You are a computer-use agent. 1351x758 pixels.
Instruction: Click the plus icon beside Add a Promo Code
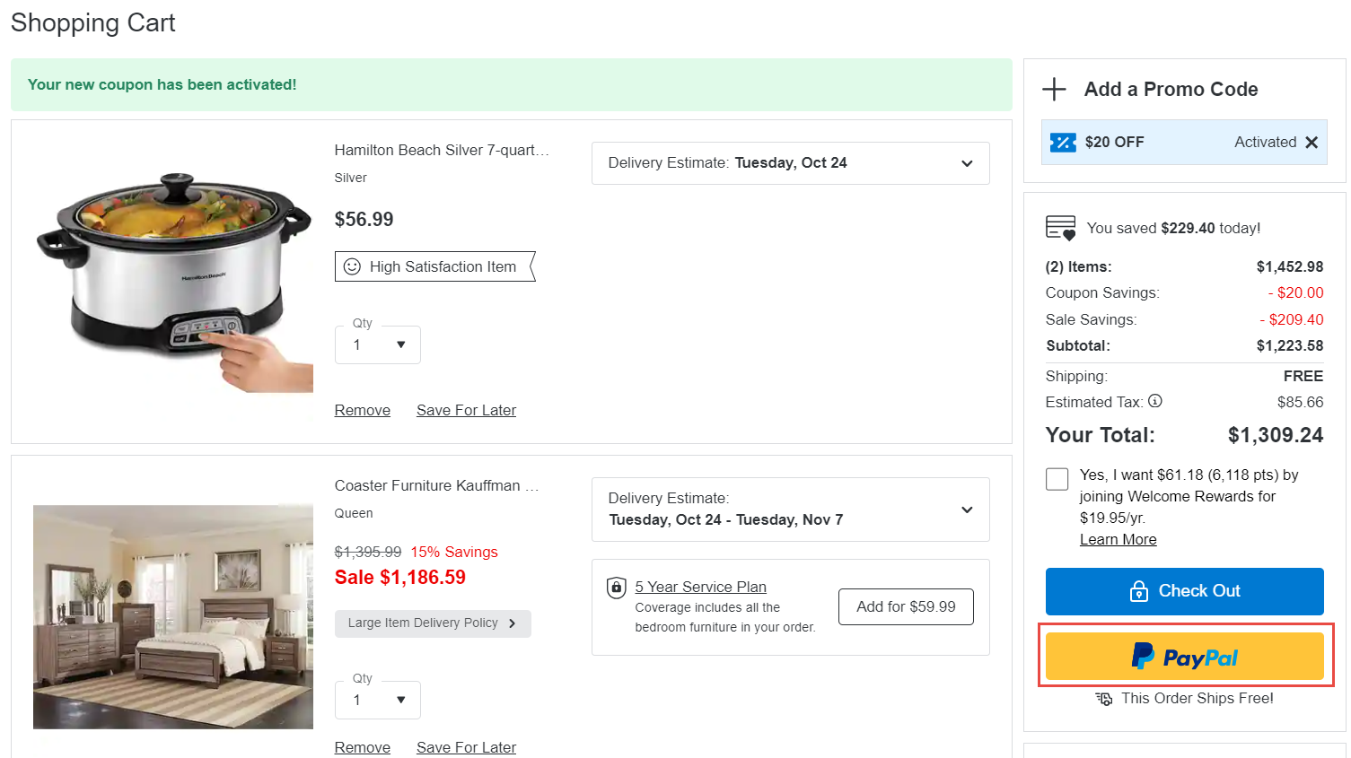click(x=1054, y=90)
